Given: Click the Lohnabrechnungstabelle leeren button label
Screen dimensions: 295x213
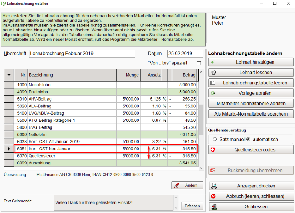Looking at the screenshot, I should click(x=255, y=83).
